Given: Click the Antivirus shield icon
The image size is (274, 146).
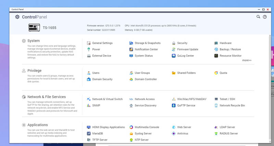Looking at the screenshot, I should click(x=174, y=133).
